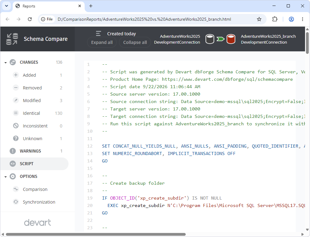
Task: Click the 'SET NUMERIC_ROUNDABORT' script line
Action: 169,153
